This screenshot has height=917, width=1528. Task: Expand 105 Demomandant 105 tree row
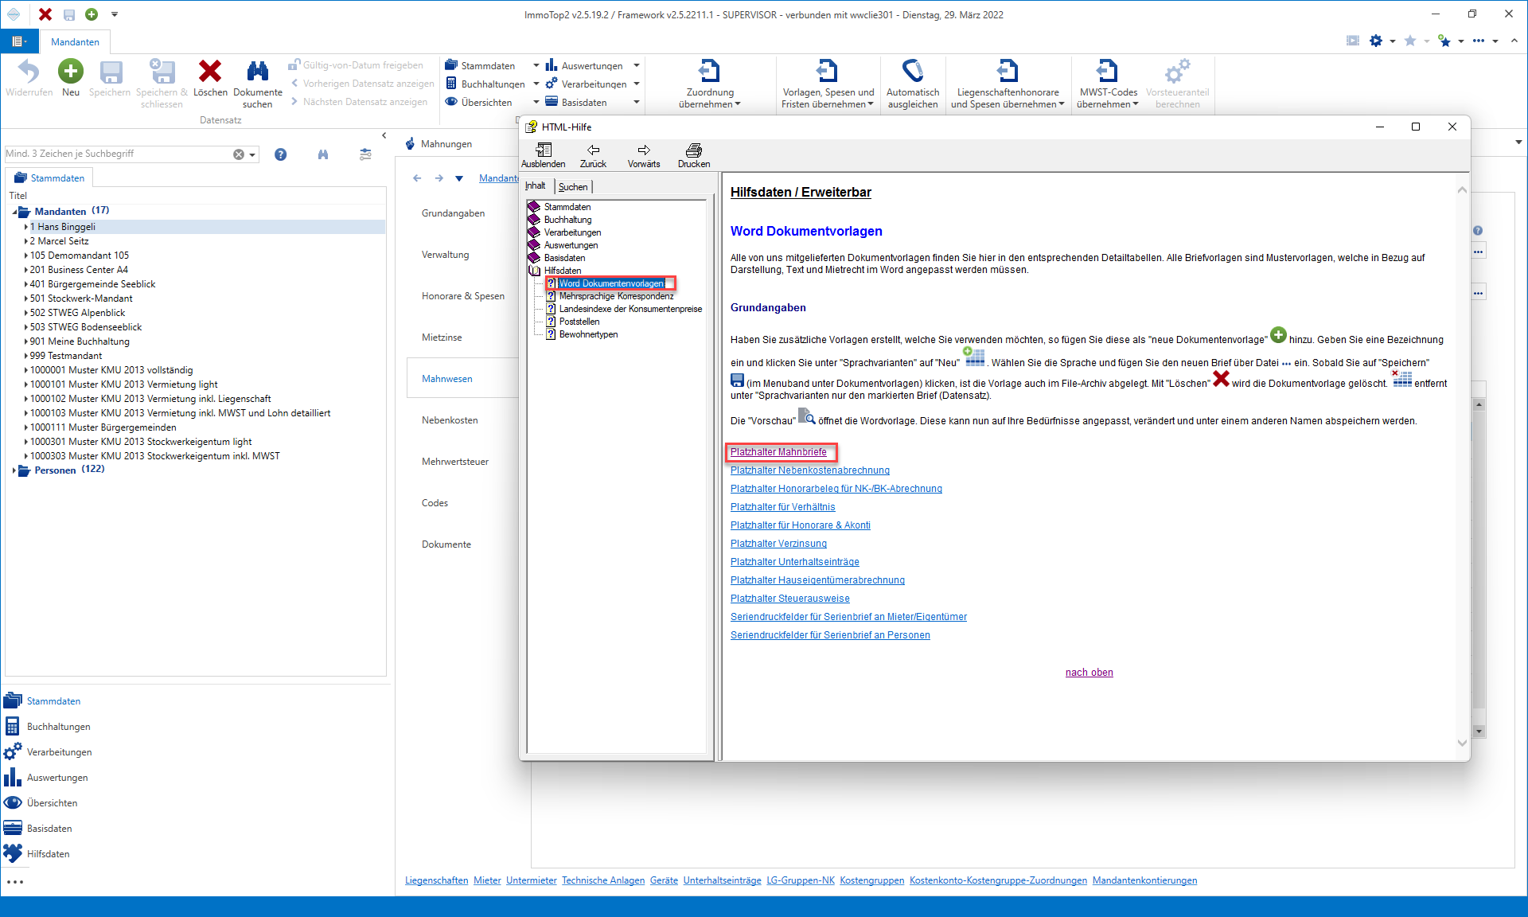coord(25,256)
